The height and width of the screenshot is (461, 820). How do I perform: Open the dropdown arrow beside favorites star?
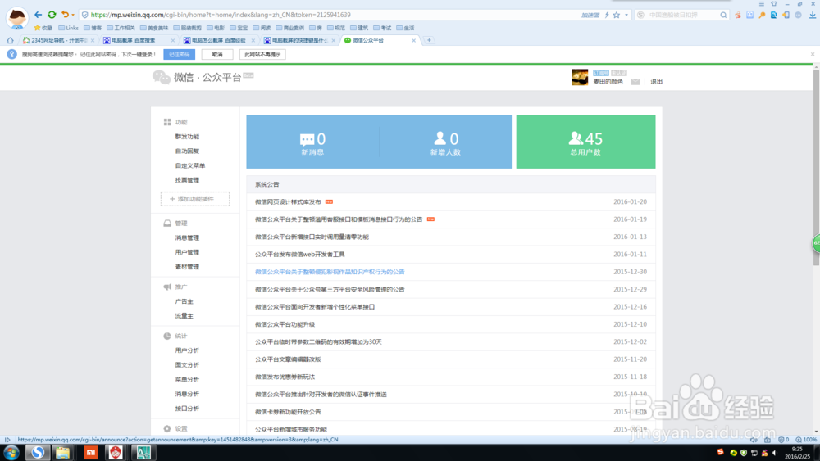[x=626, y=15]
